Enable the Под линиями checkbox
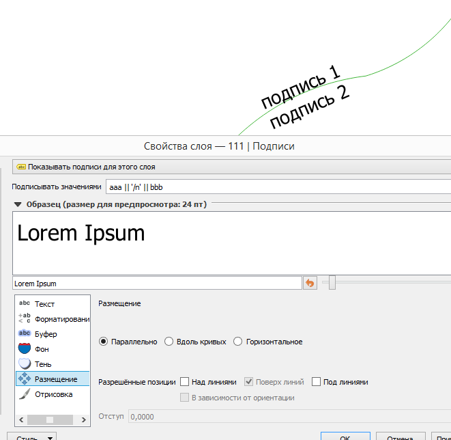Screen dimensions: 451x440 pyautogui.click(x=316, y=382)
